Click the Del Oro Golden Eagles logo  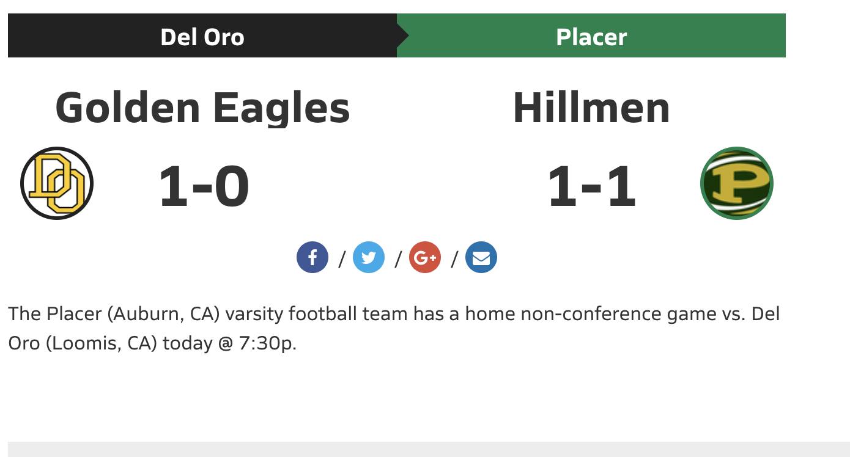(57, 183)
